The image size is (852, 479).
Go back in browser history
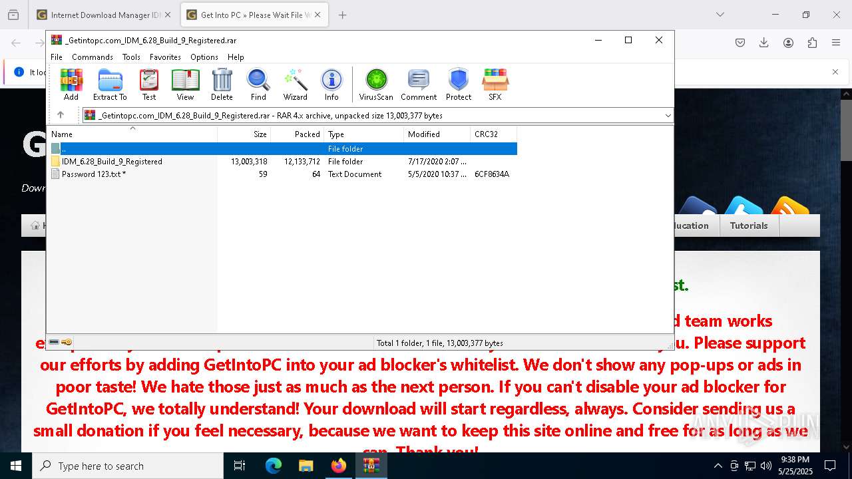coord(16,43)
